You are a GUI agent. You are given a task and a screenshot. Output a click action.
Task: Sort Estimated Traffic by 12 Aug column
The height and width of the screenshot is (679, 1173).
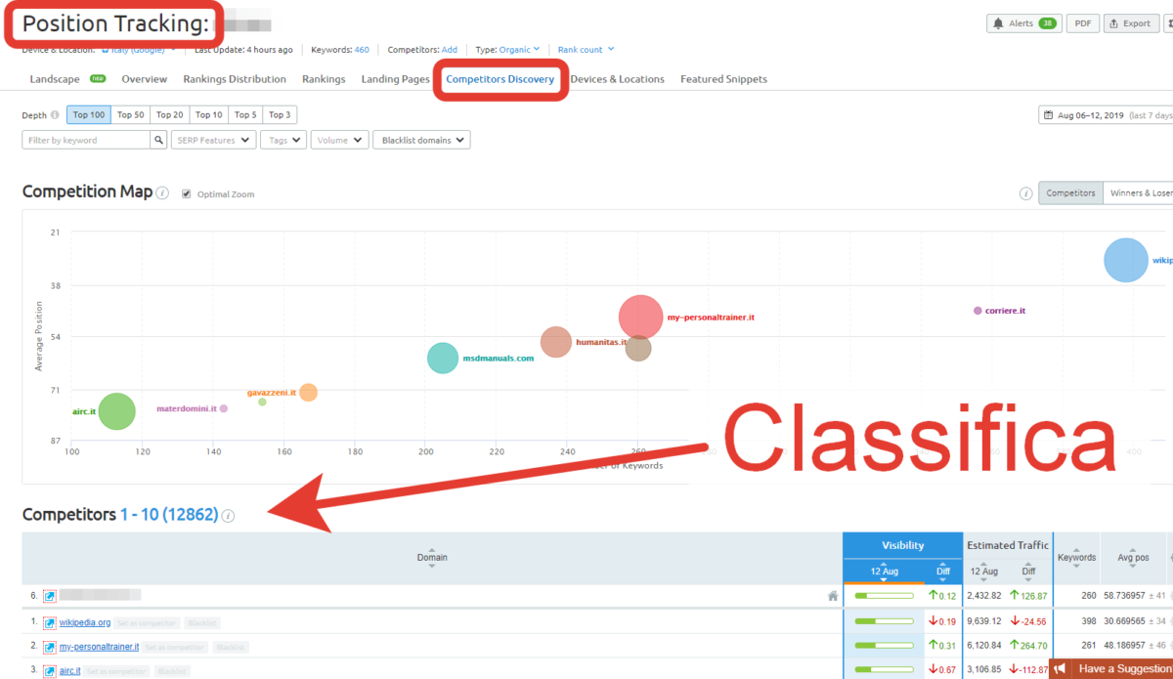[984, 572]
